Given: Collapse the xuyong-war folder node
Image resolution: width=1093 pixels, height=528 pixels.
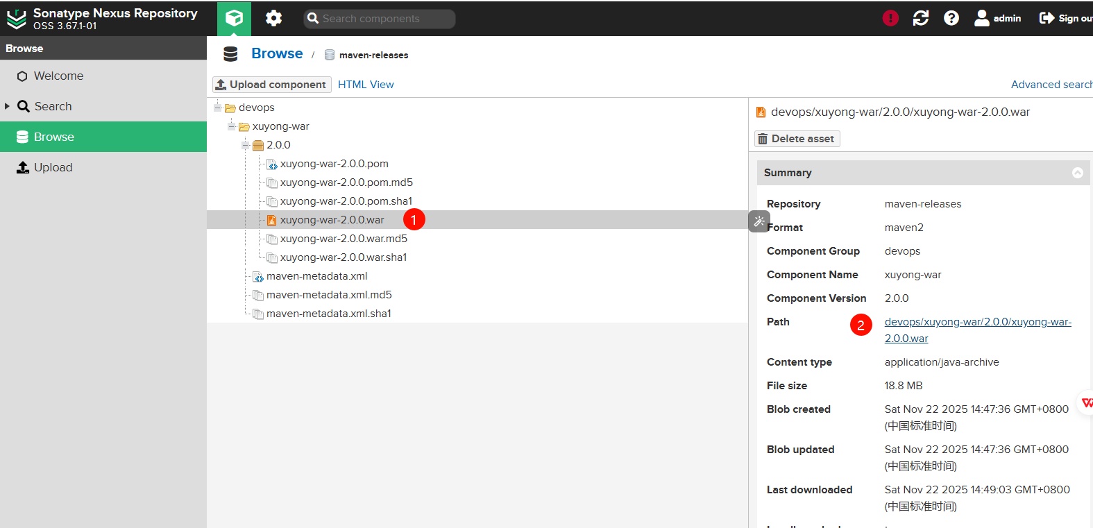Looking at the screenshot, I should coord(232,126).
